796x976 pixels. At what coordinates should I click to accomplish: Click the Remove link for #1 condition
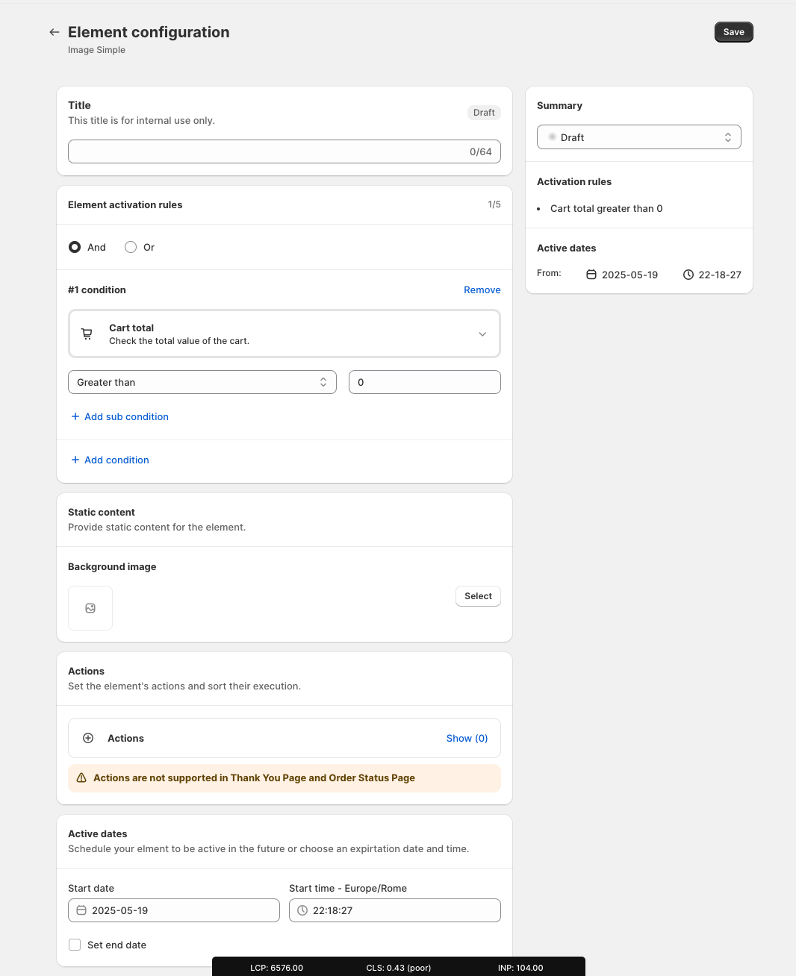(482, 290)
